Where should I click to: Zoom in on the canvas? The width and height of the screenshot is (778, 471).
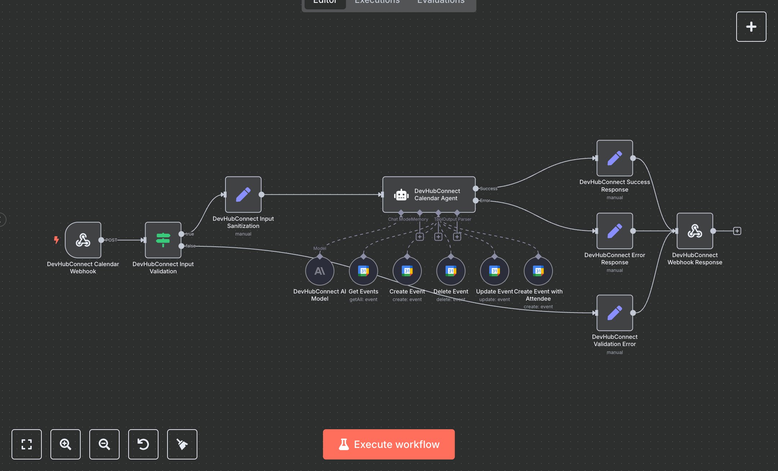click(x=66, y=444)
